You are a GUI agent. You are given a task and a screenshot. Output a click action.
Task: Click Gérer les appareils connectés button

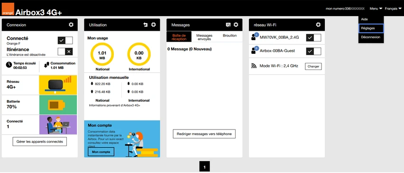tap(40, 141)
